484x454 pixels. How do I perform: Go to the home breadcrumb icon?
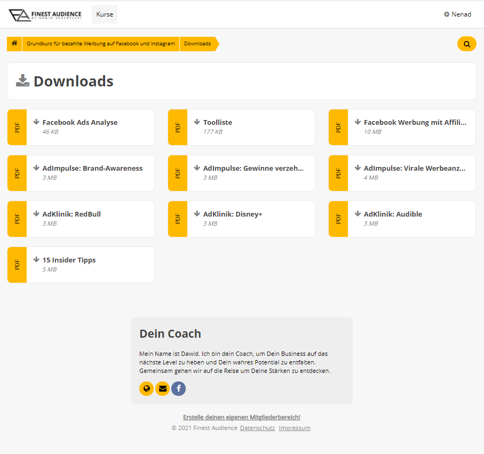(14, 44)
